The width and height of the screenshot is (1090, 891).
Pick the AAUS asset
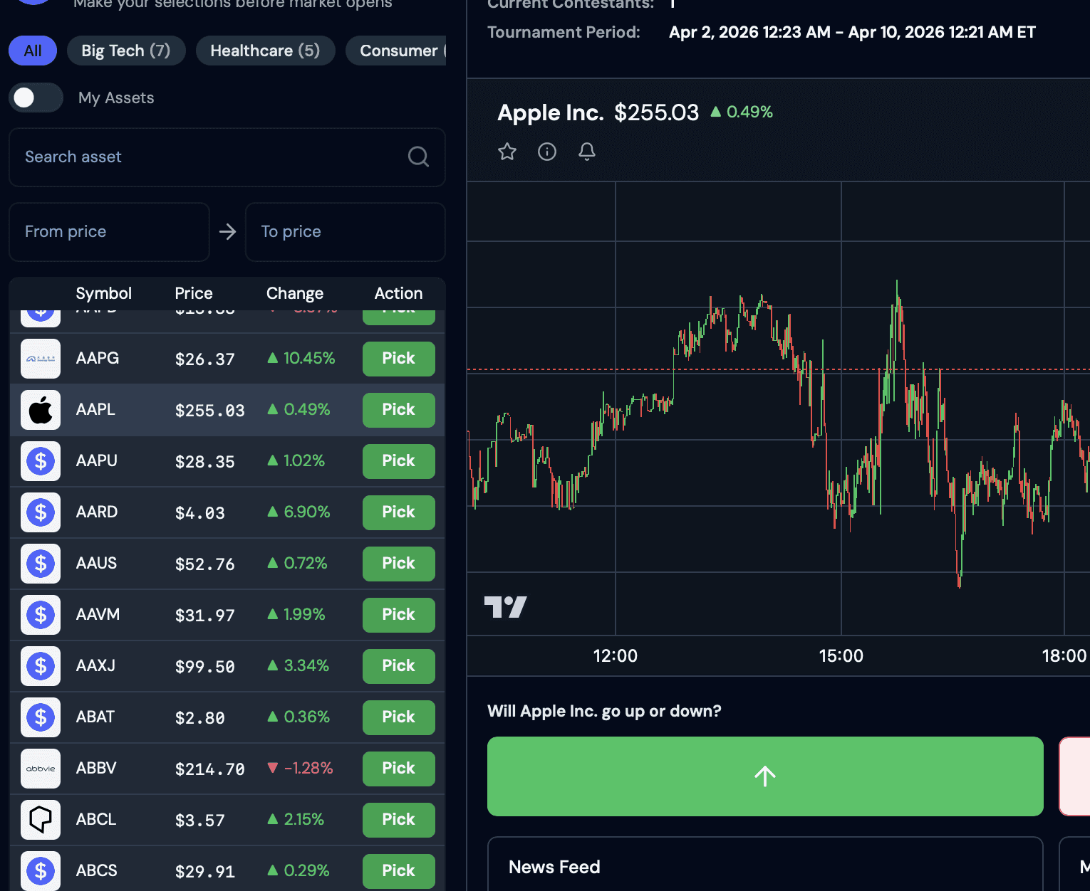coord(399,564)
